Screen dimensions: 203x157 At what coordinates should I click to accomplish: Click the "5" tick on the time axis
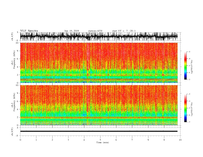pos(100,140)
